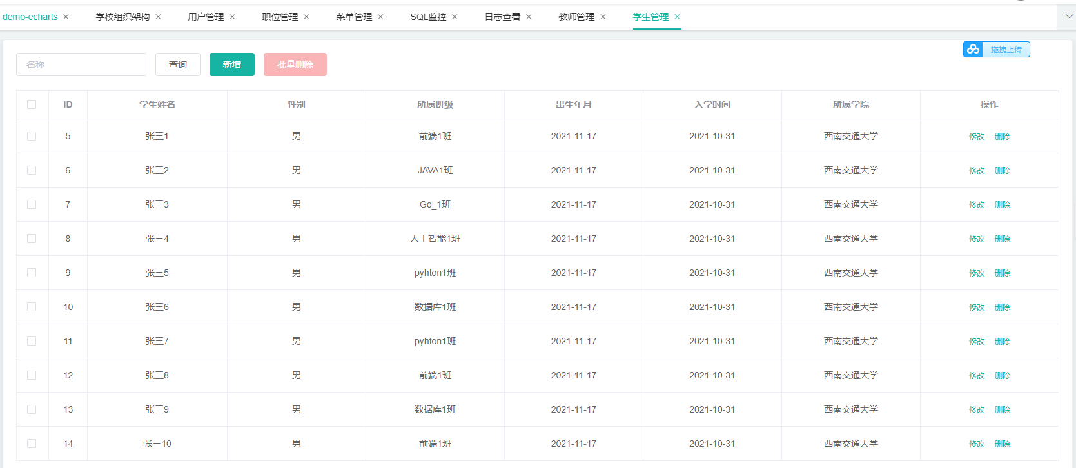Click 修改 for student 张三1
The width and height of the screenshot is (1076, 468).
(977, 137)
